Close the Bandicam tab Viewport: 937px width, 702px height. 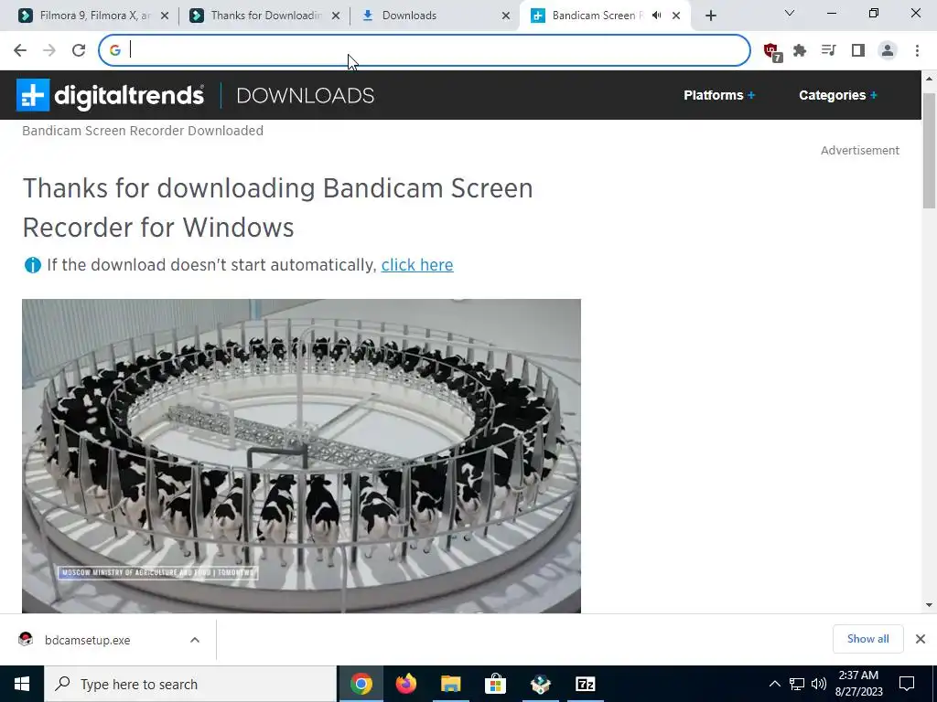(x=676, y=16)
